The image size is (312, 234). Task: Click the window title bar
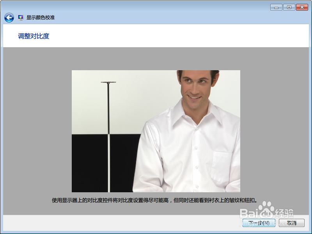156,6
